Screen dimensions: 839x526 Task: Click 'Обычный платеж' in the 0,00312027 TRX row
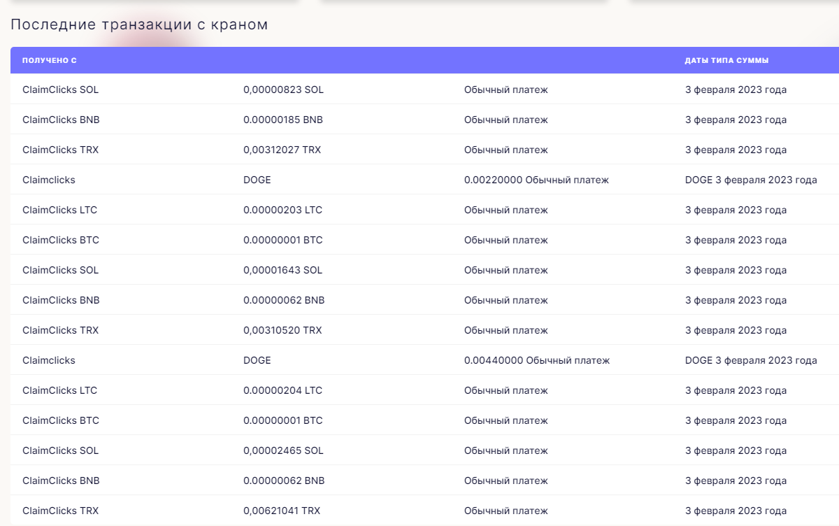click(x=506, y=150)
